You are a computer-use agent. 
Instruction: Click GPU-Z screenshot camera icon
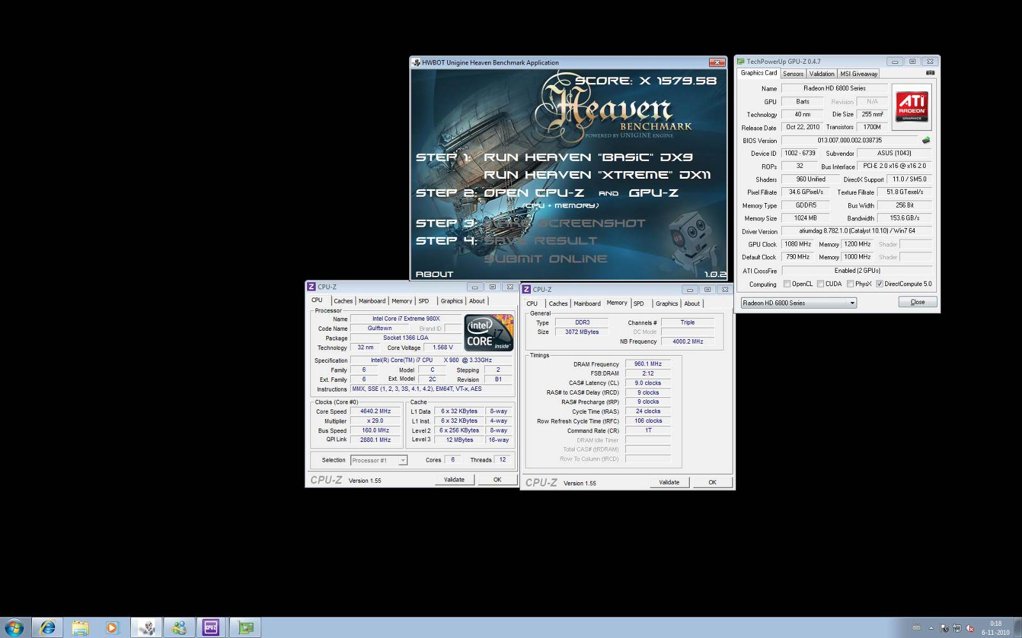click(930, 73)
